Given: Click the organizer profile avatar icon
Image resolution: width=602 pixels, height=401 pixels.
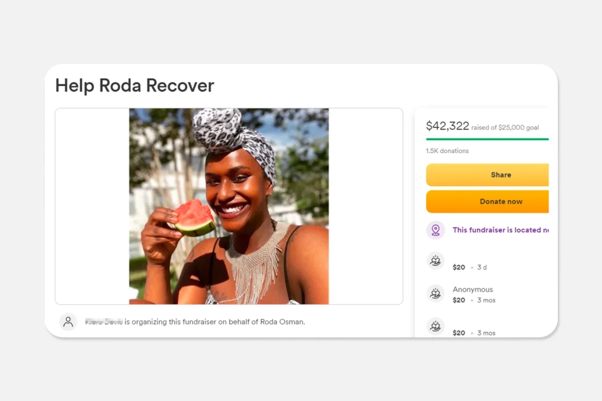Looking at the screenshot, I should pos(68,321).
